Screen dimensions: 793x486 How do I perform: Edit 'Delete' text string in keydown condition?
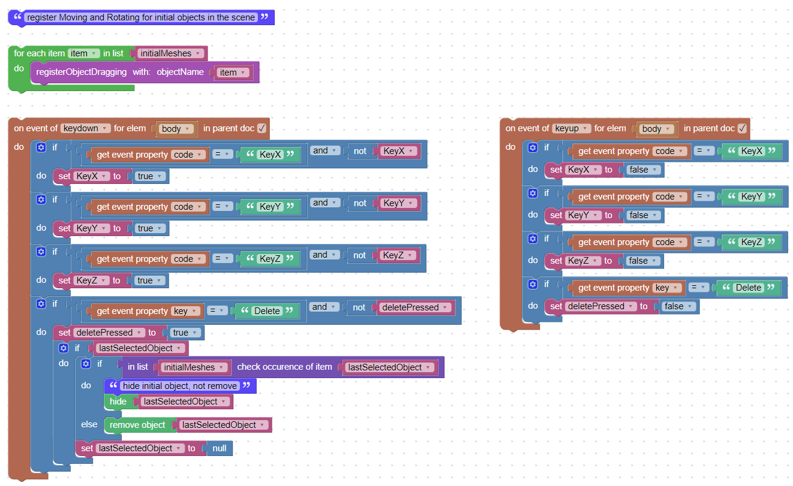click(x=267, y=311)
